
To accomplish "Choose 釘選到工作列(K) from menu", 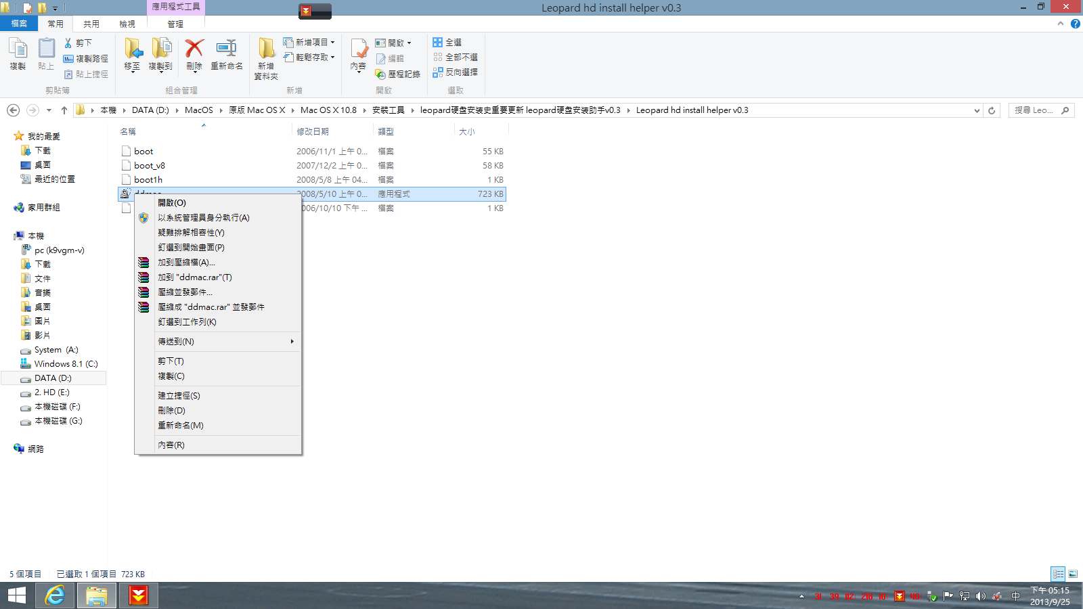I will 218,322.
